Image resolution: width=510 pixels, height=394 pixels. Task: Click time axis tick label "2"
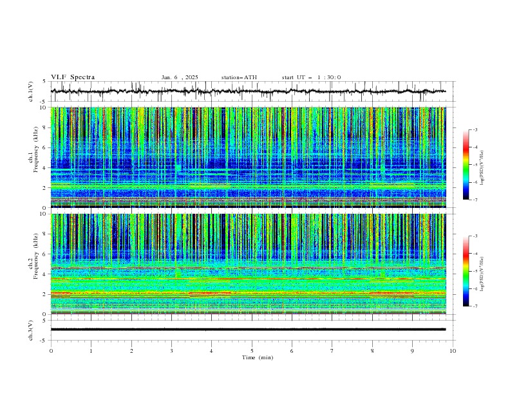[x=131, y=351]
